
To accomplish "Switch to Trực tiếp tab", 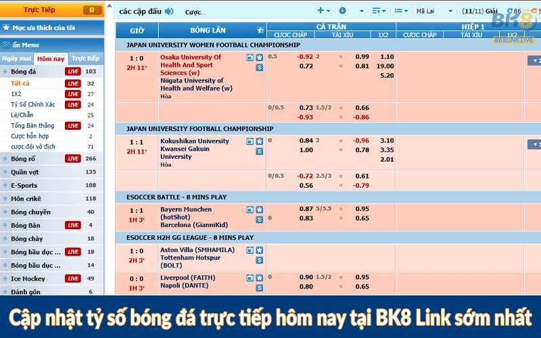I will 86,58.
